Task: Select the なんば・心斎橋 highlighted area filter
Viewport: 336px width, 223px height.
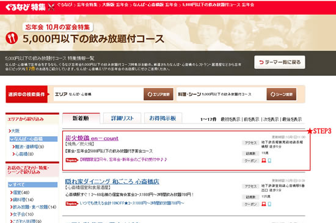Action: (x=34, y=139)
